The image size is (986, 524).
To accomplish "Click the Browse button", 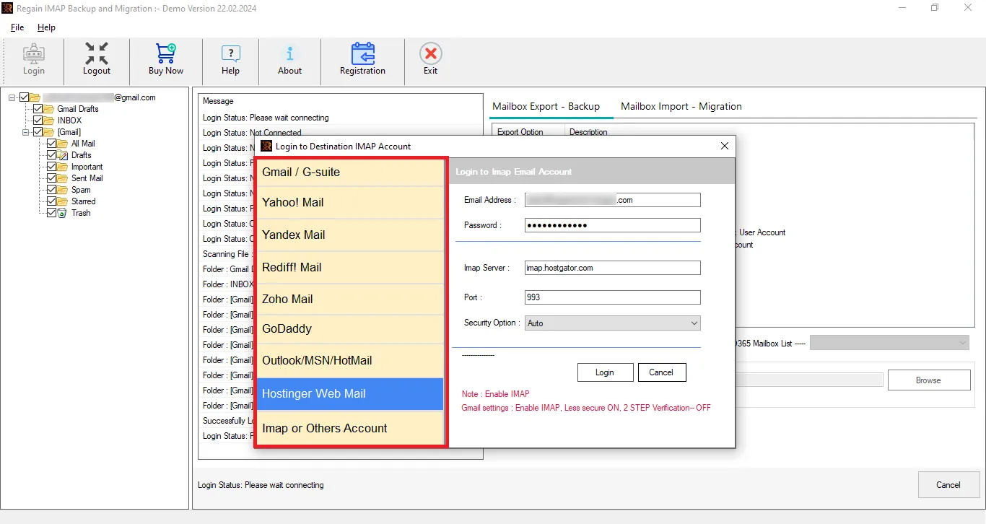I will [929, 380].
